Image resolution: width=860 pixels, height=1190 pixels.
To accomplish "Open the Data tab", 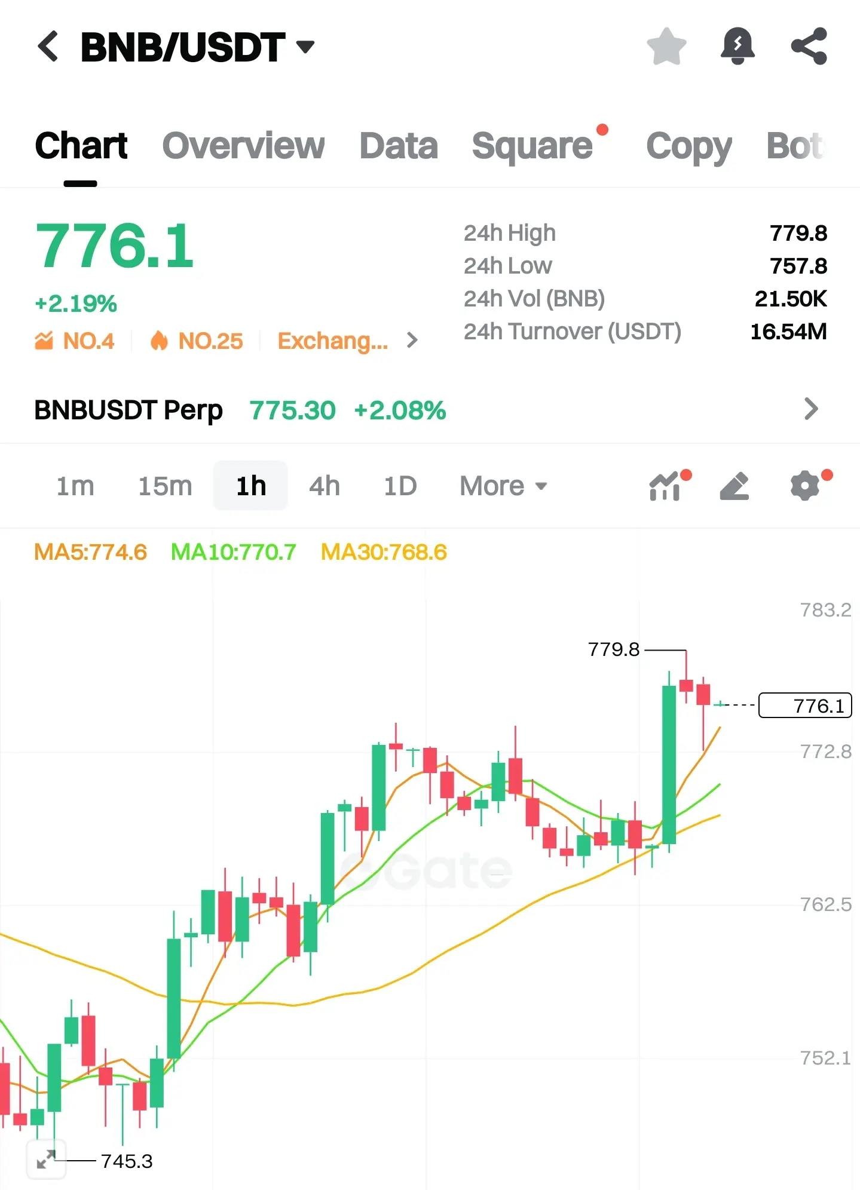I will [x=399, y=145].
